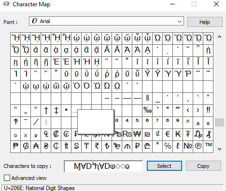The width and height of the screenshot is (226, 191).
Task: Click the scroll up arrow of character grid
Action: tap(219, 37)
